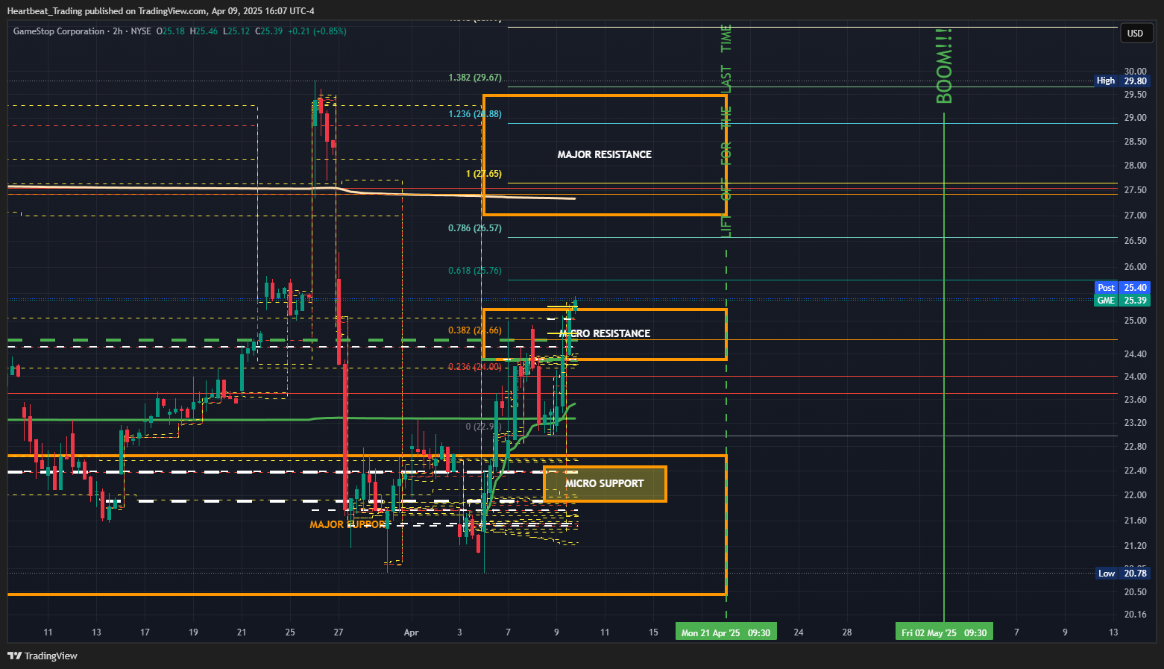Click the +0.21 (+0.85%) change value
Image resolution: width=1164 pixels, height=669 pixels.
317,31
